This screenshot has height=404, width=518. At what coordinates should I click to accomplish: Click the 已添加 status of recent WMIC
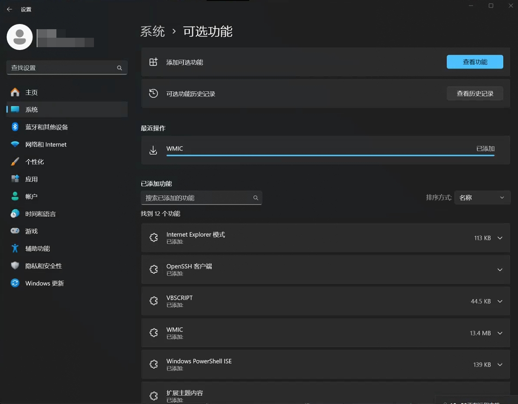click(x=485, y=149)
